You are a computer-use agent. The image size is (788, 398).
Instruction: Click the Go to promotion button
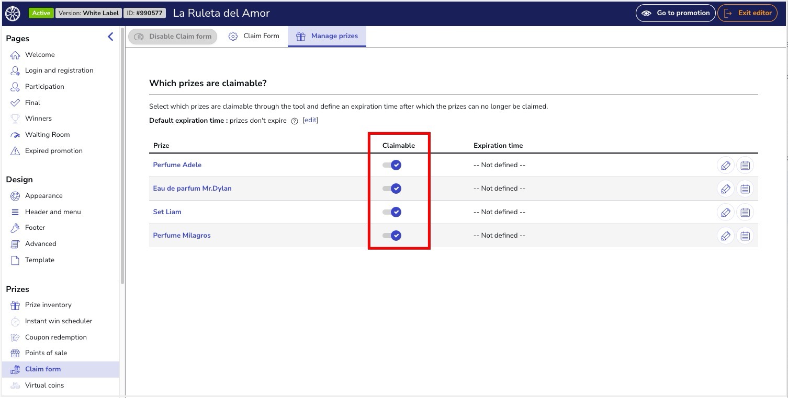click(x=676, y=13)
